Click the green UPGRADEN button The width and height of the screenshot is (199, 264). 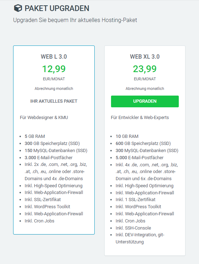click(x=145, y=101)
